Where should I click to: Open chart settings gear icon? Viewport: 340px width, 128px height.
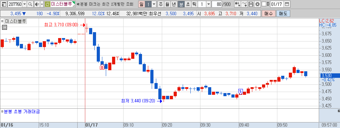(258, 4)
